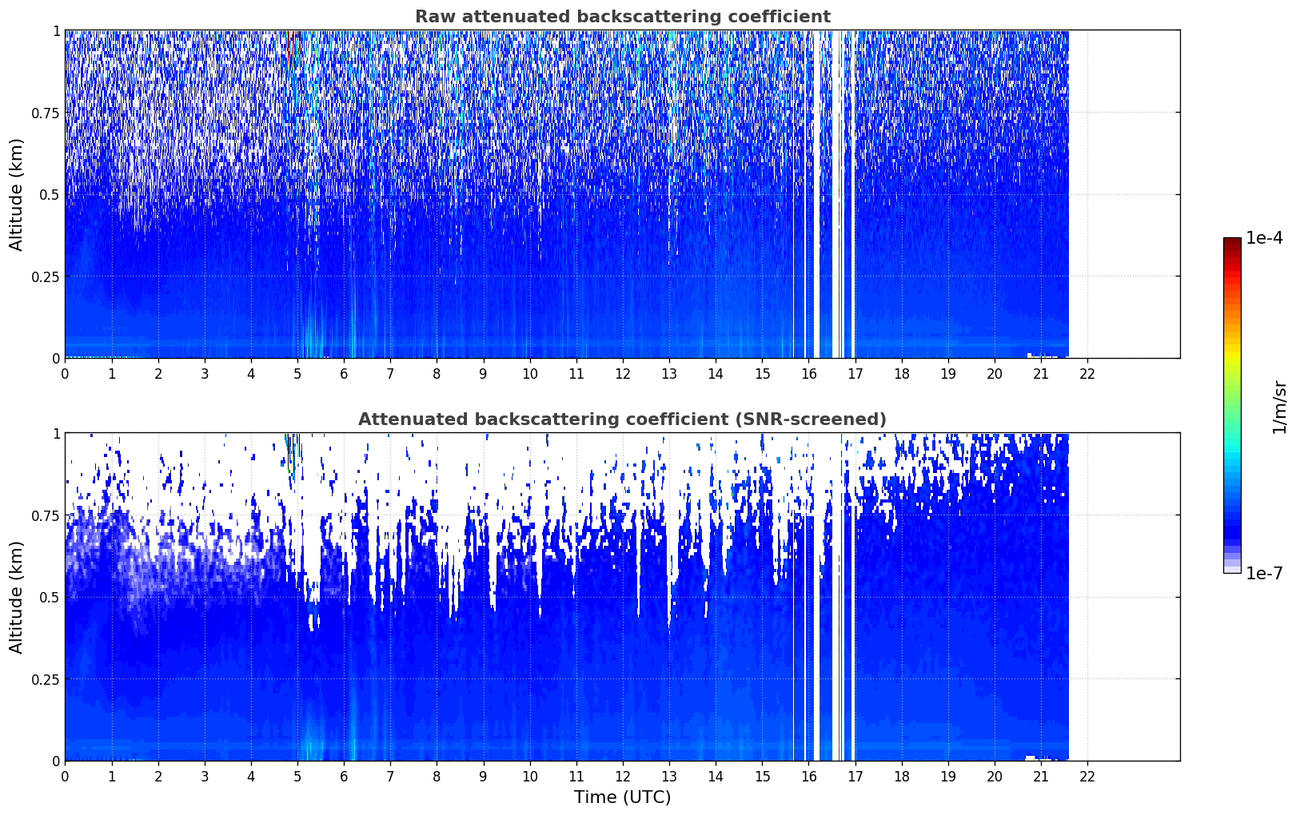Click the title "Attenuated backscattering coefficient (SNR-screened)"
This screenshot has height=815, width=1296.
click(622, 419)
